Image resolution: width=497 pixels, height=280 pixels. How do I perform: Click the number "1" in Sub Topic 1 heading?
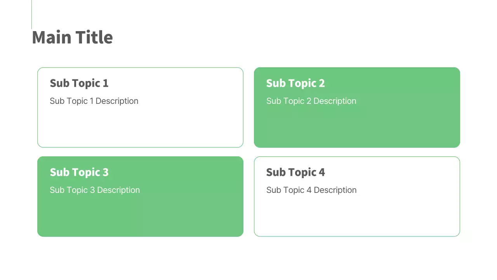pos(105,83)
